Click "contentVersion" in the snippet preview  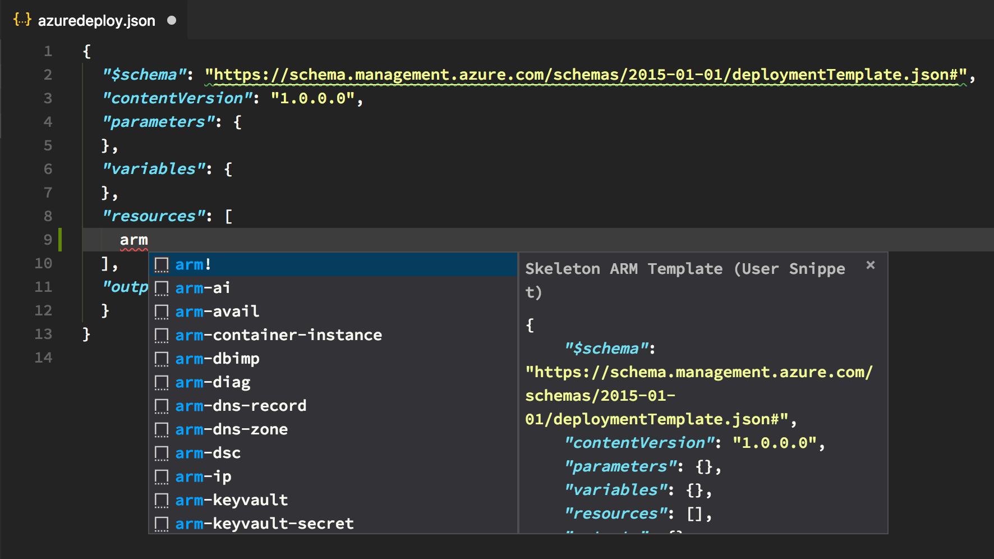pyautogui.click(x=639, y=443)
